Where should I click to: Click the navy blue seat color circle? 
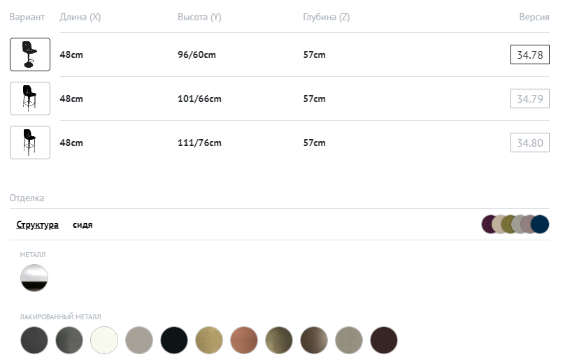click(541, 224)
